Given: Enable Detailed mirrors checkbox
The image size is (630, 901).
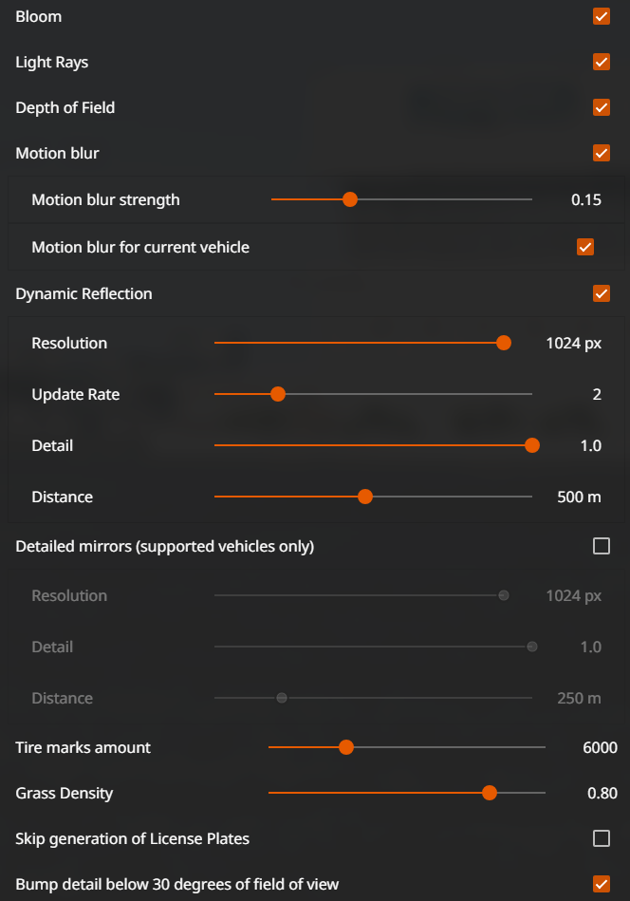Looking at the screenshot, I should coord(602,546).
